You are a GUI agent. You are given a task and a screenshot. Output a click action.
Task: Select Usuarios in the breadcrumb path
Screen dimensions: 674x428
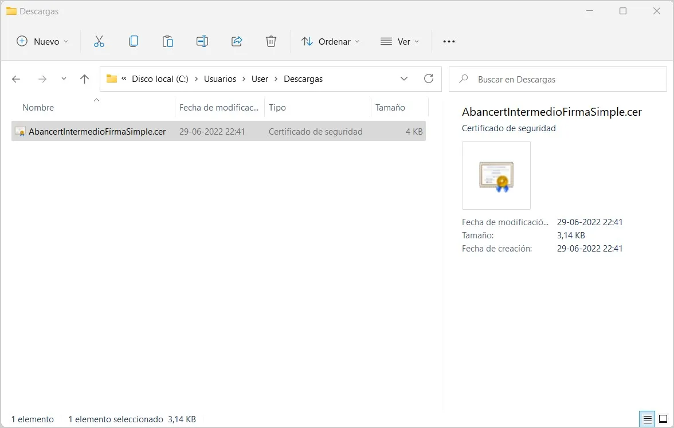220,79
